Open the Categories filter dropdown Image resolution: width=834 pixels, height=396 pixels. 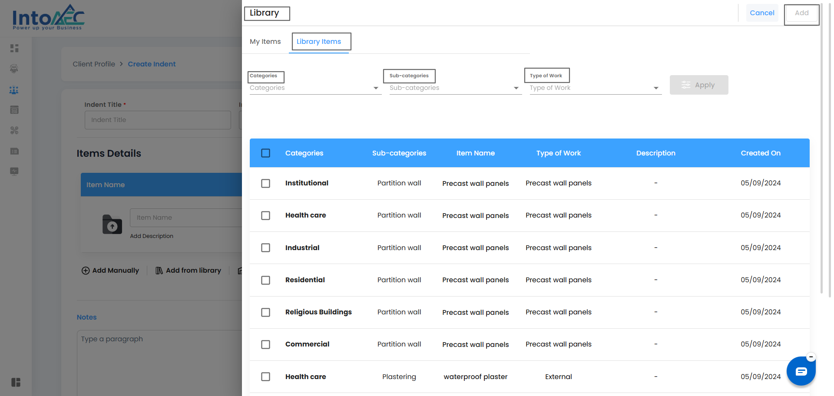(x=315, y=88)
